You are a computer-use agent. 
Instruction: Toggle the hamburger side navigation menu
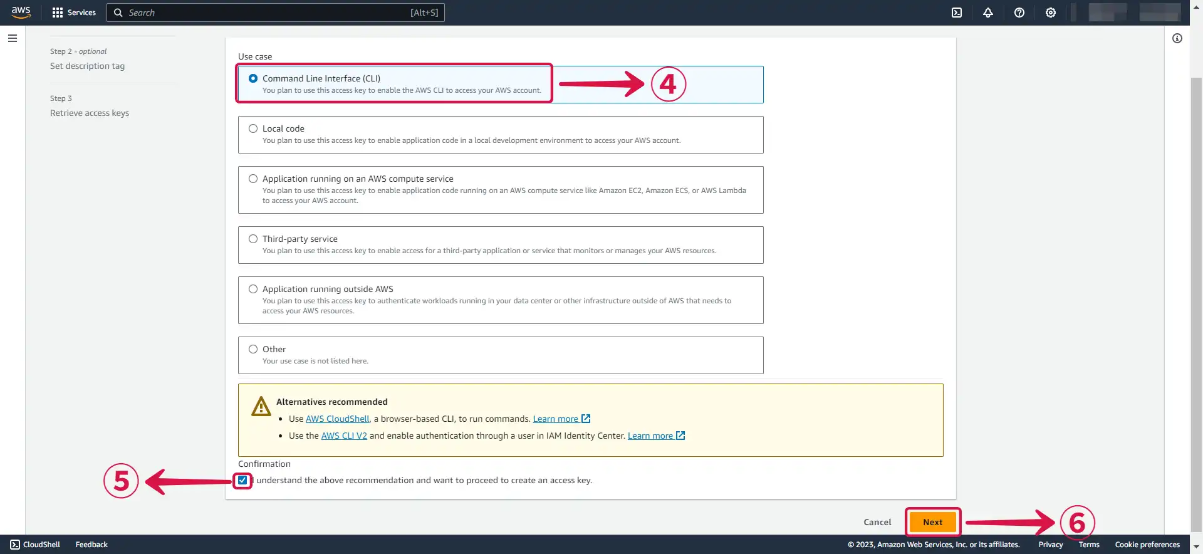coord(13,38)
